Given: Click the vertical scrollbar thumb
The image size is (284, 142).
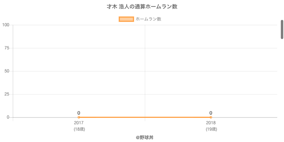Looking at the screenshot, I should coord(282,29).
